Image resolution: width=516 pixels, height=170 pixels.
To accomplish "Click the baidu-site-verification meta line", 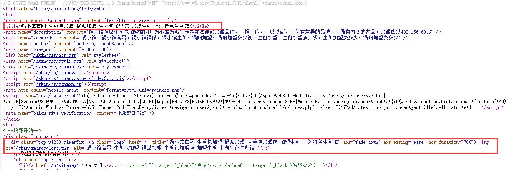I will [x=79, y=113].
